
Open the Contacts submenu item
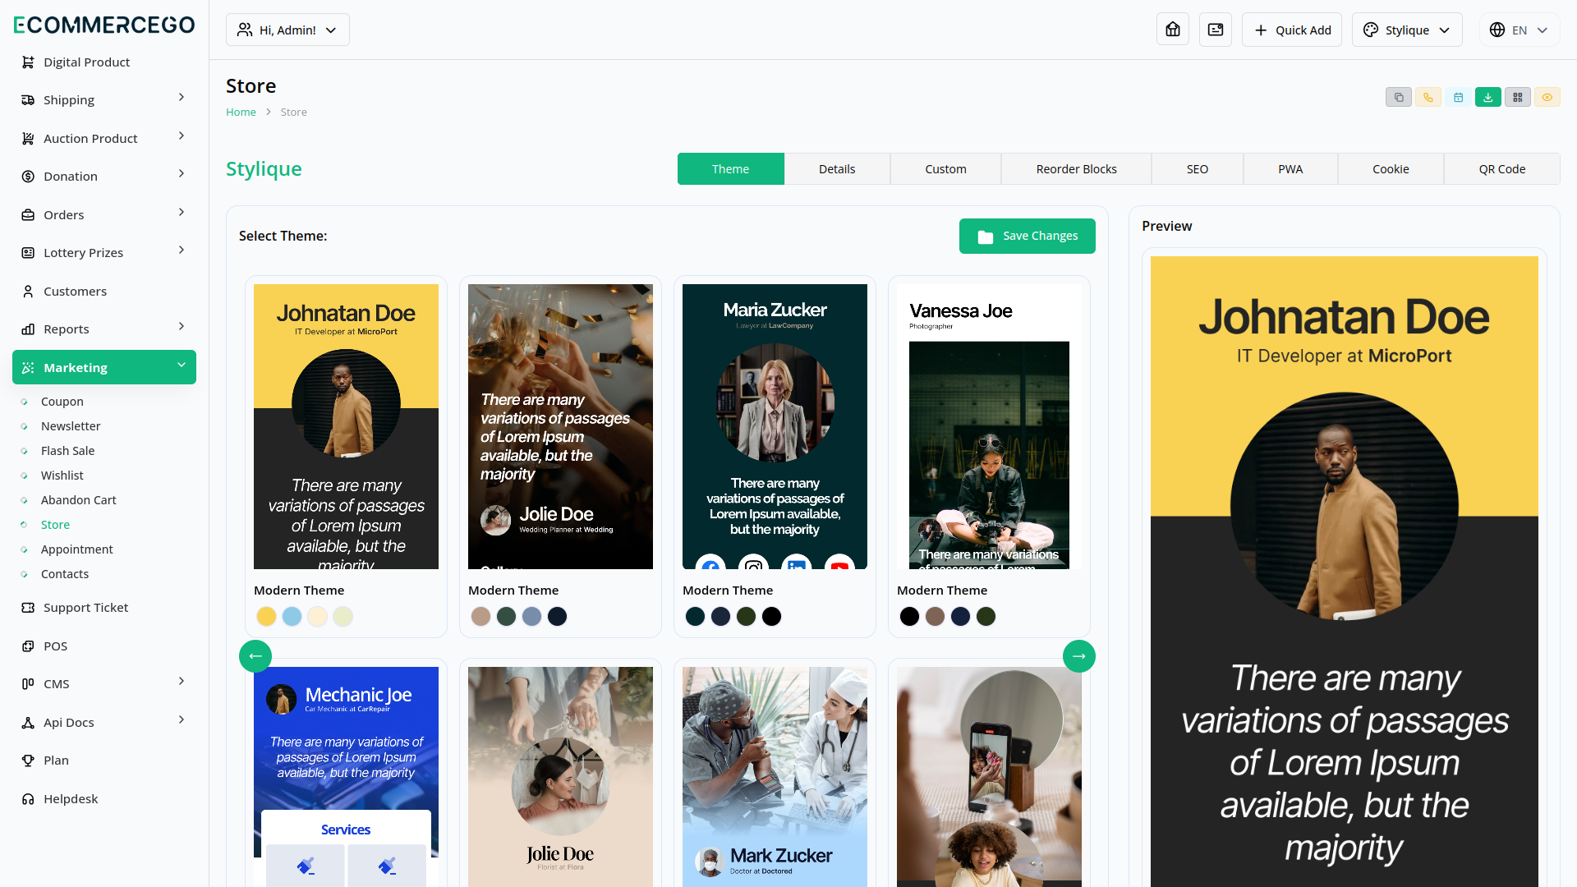[64, 573]
